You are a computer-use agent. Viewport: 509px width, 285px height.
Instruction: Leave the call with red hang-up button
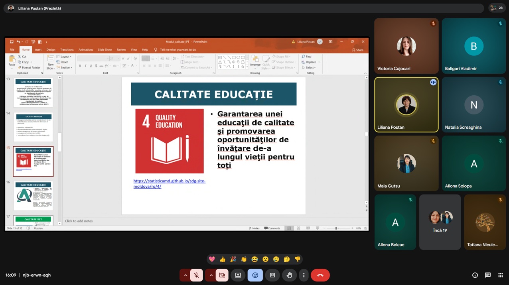pos(320,275)
